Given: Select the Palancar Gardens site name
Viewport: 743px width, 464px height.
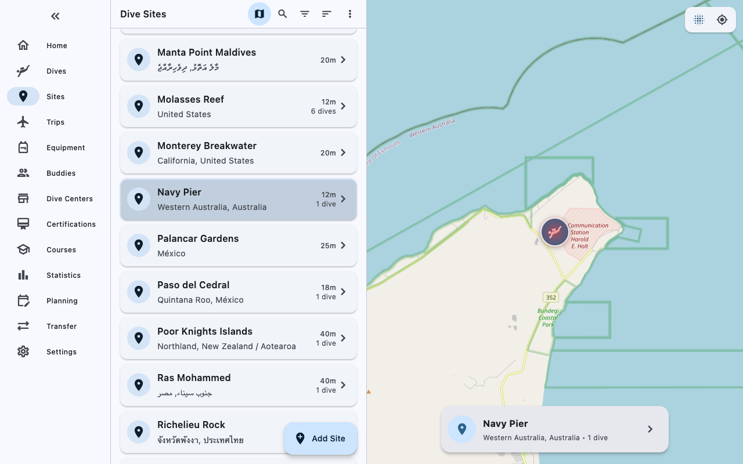Looking at the screenshot, I should [198, 238].
